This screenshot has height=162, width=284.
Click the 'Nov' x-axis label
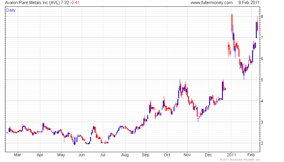coord(187,155)
